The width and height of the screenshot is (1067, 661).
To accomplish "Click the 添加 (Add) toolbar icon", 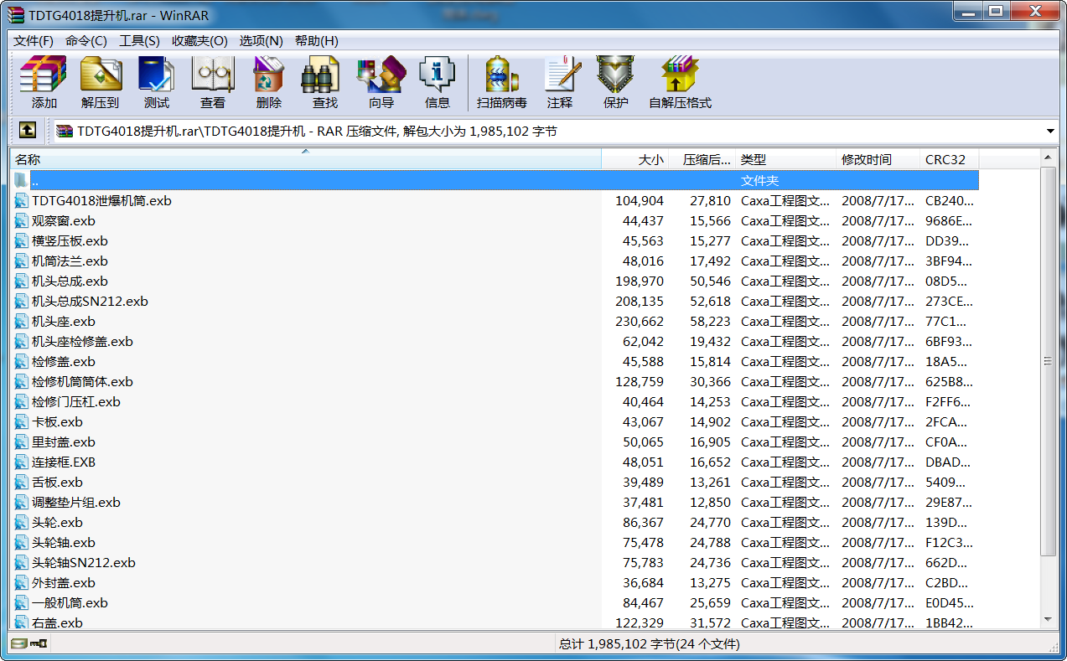I will tap(44, 82).
